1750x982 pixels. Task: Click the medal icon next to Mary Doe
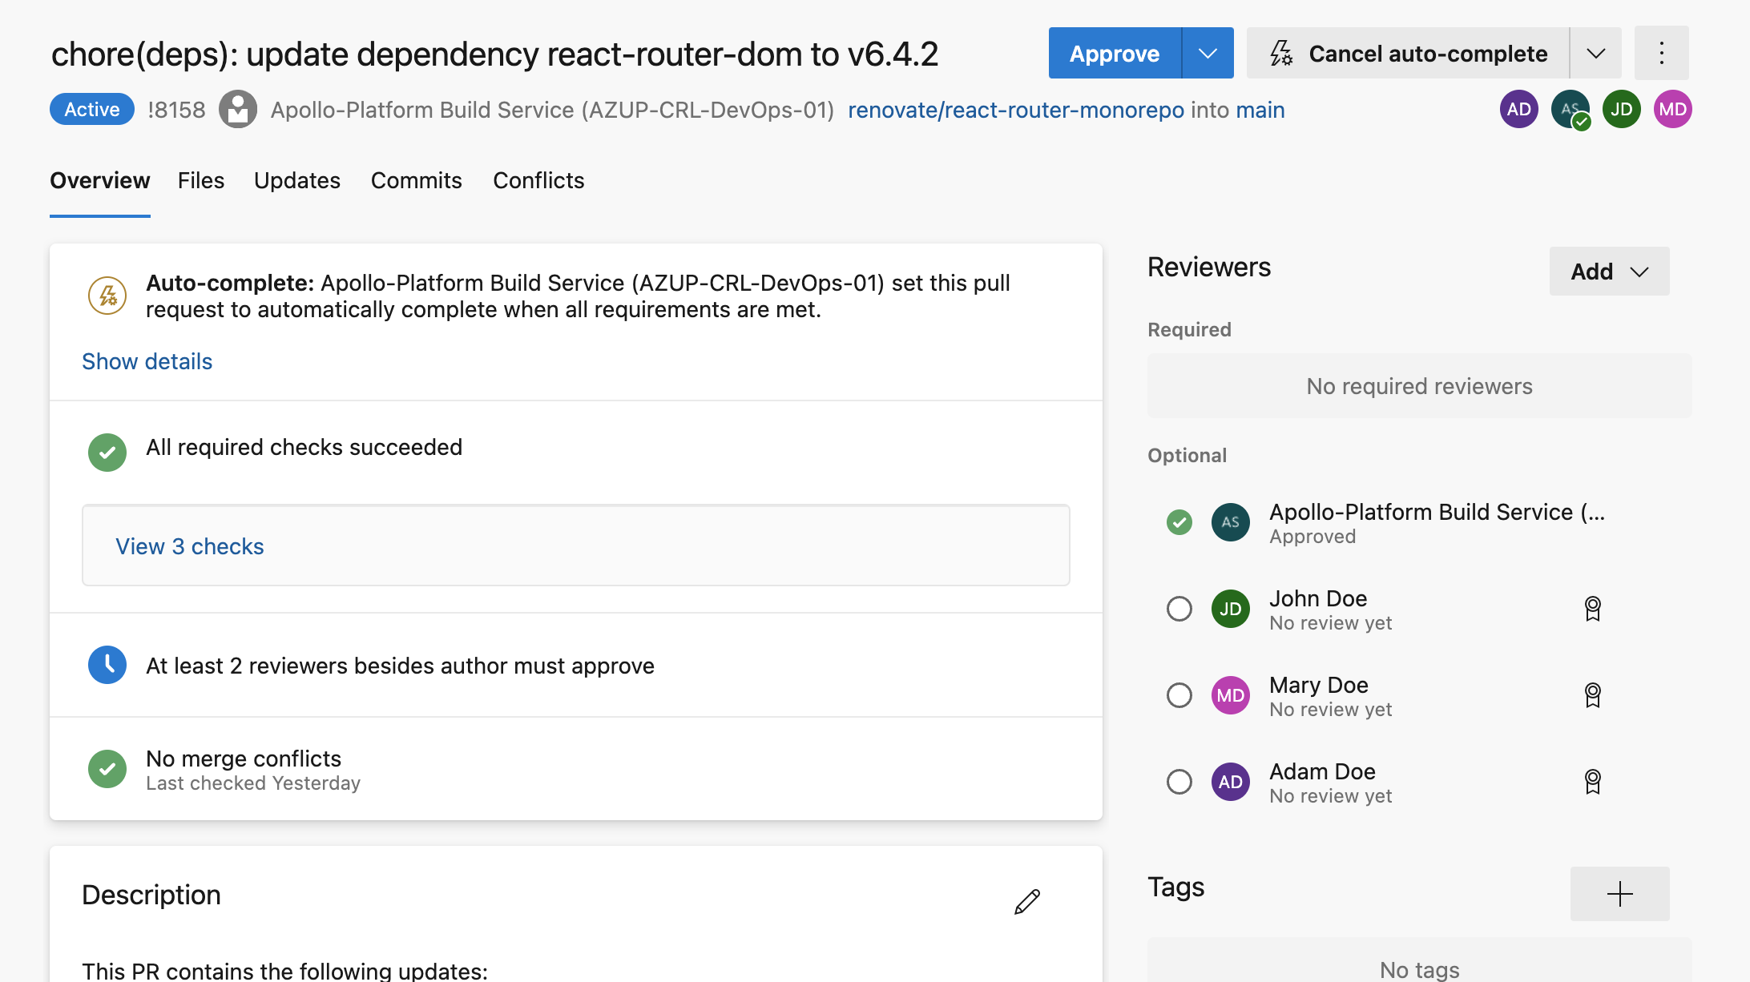1593,695
